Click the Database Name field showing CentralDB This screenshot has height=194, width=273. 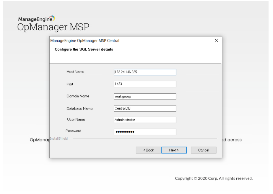[x=145, y=108]
